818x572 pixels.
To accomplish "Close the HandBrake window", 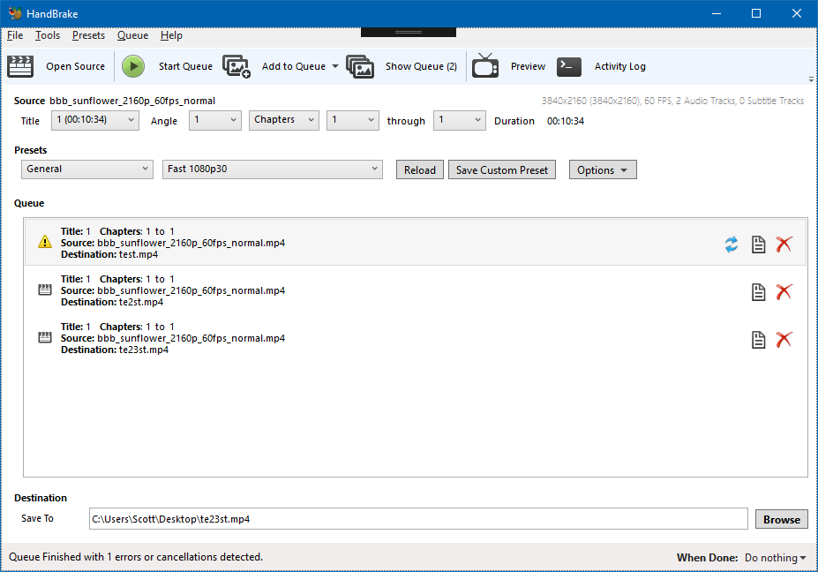I will (x=797, y=13).
